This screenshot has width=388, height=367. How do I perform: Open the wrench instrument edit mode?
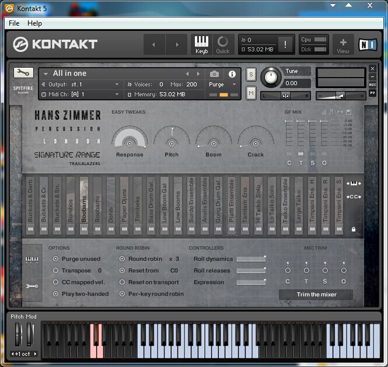(x=23, y=73)
